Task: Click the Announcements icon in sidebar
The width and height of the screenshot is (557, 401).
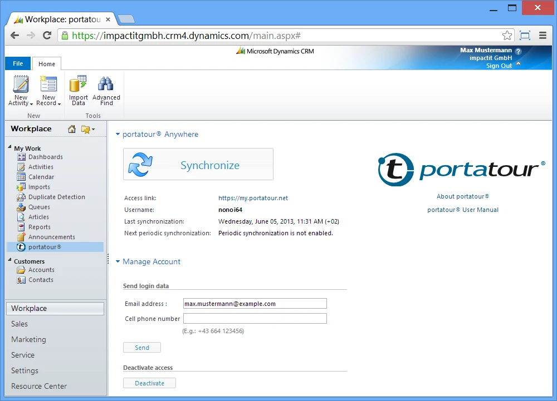Action: click(21, 237)
